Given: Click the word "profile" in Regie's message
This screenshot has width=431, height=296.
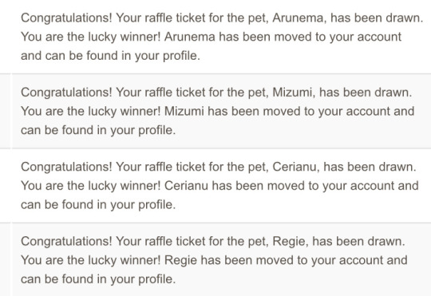Looking at the screenshot, I should tap(155, 279).
